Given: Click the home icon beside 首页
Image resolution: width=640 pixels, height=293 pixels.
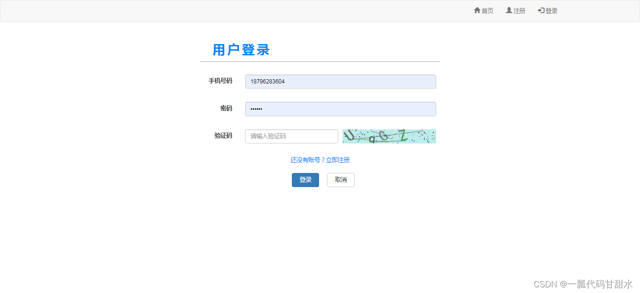Looking at the screenshot, I should (476, 10).
